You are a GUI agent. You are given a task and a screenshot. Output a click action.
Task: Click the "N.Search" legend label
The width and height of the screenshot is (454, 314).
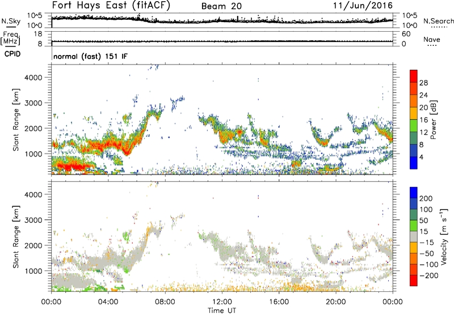coord(438,21)
